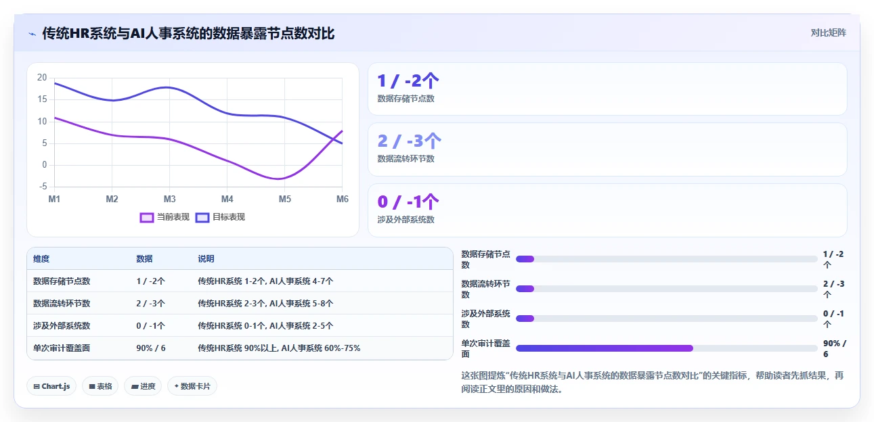
Task: Select the 0 / -1个 data card value
Action: pyautogui.click(x=408, y=202)
